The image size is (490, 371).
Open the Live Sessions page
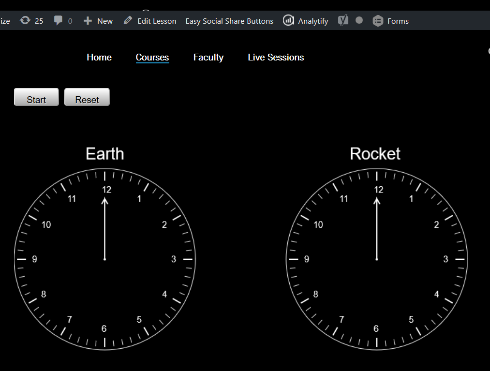(275, 57)
